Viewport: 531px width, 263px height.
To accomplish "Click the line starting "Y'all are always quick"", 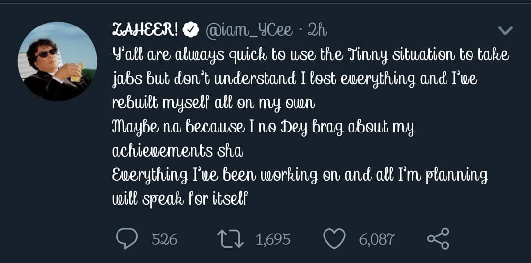I will coord(311,55).
